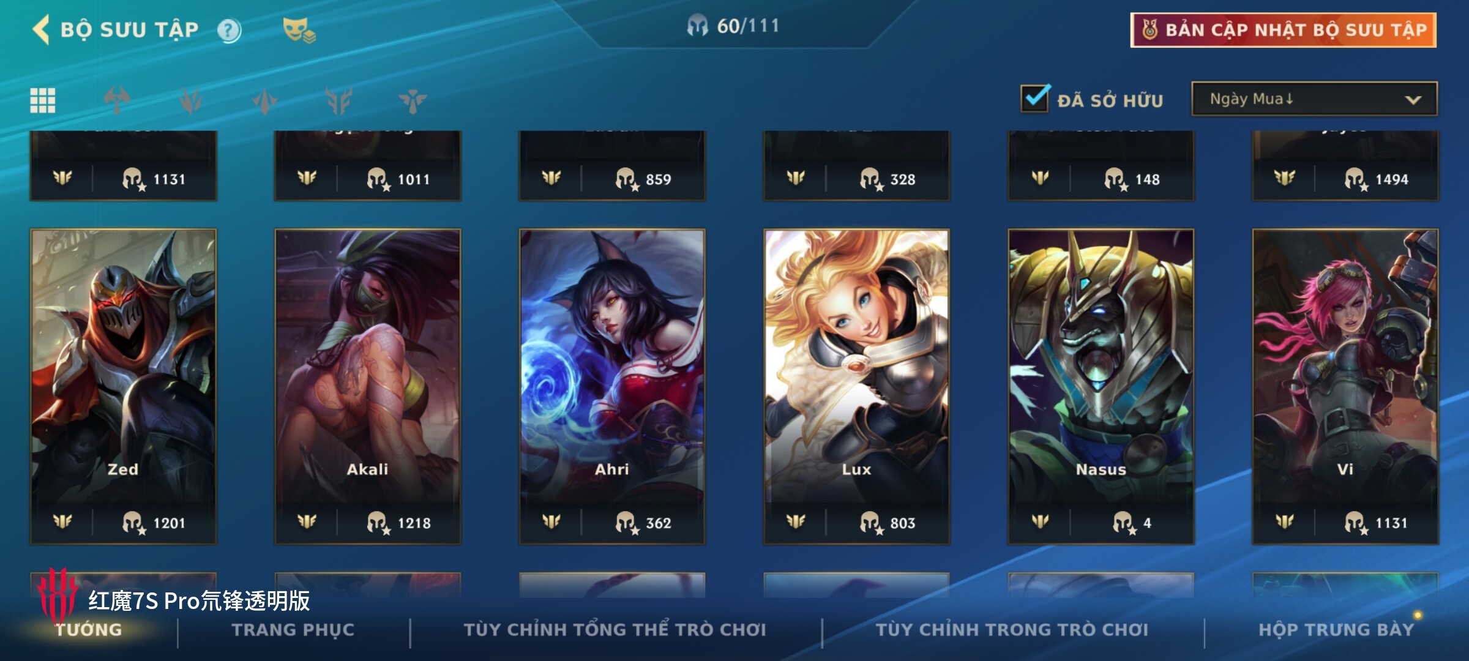This screenshot has width=1469, height=661.
Task: Open the question mark help icon
Action: coord(230,30)
